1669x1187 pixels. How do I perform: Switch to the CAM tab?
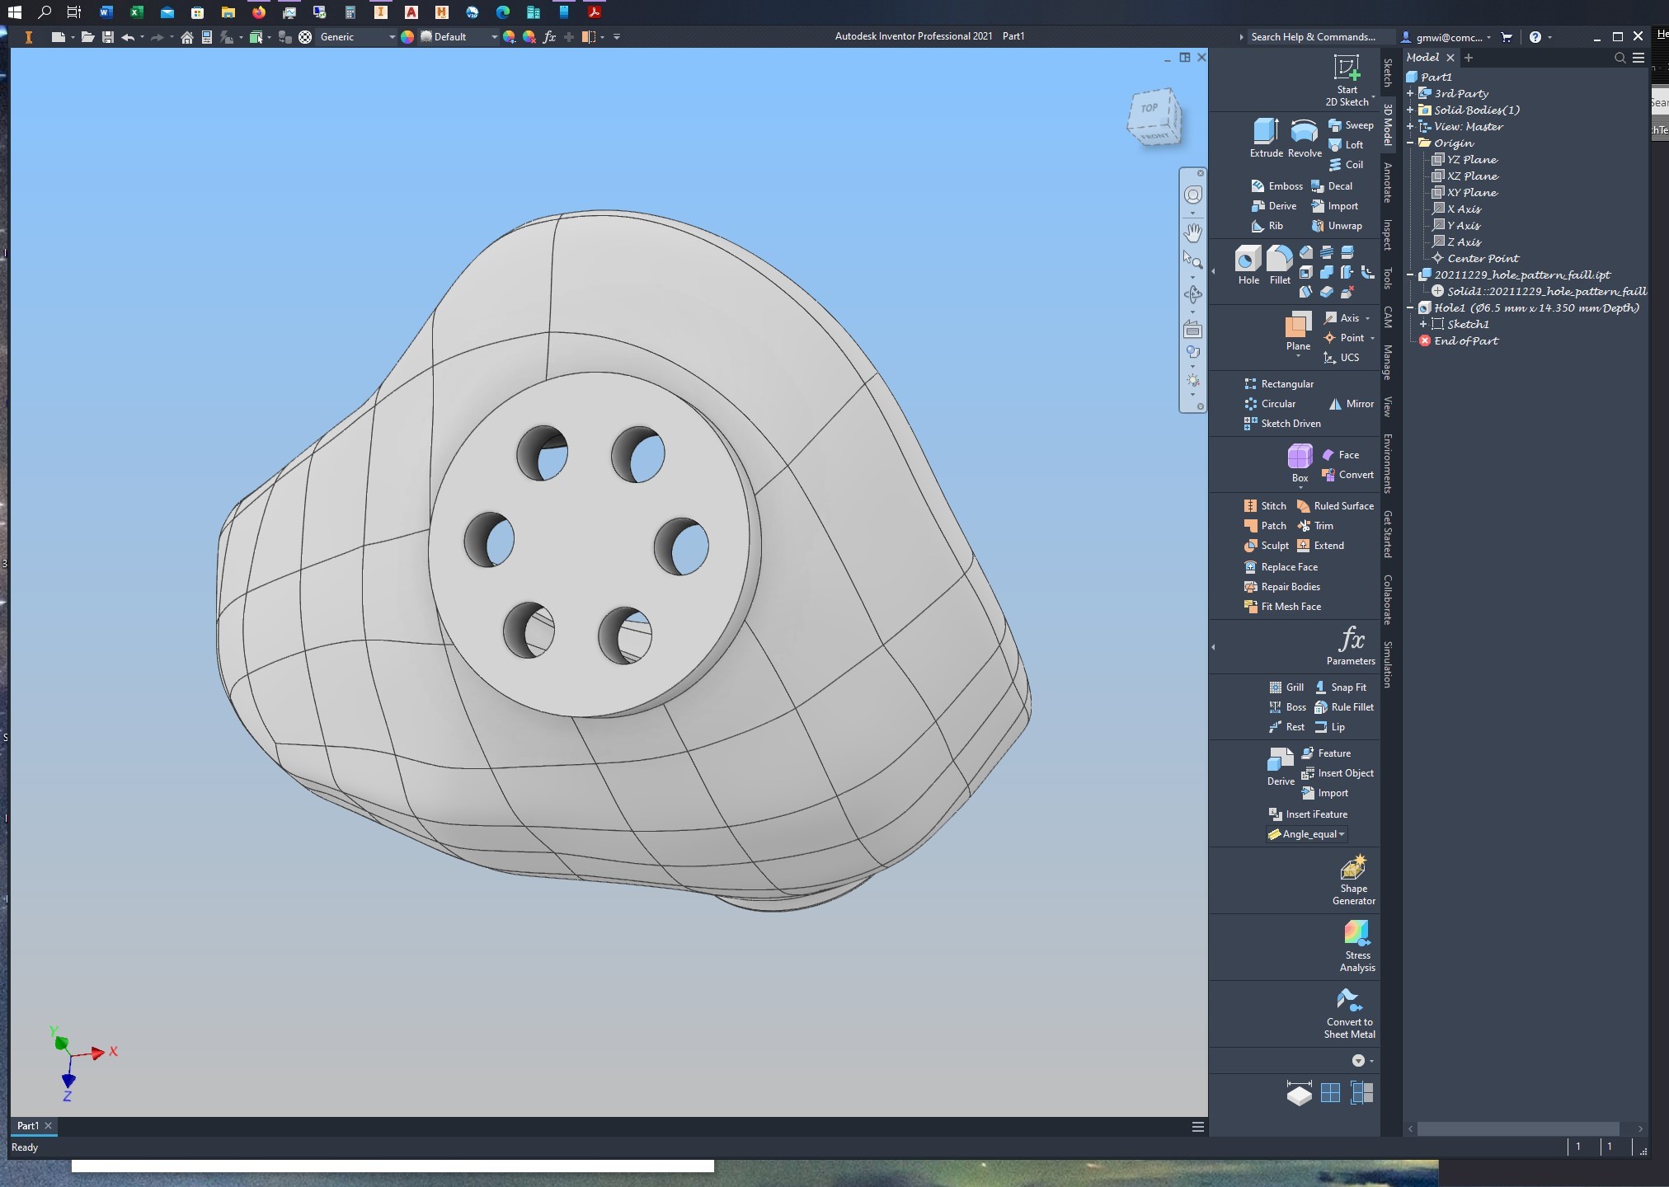pos(1387,316)
